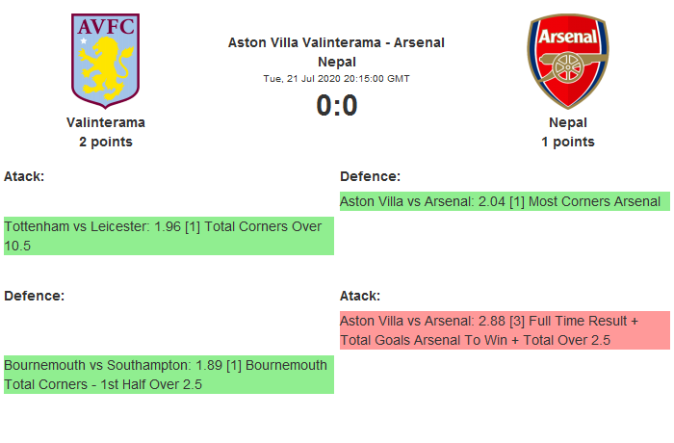This screenshot has width=674, height=443.
Task: Open the Most Corners Arsenal bet box
Action: coord(505,201)
